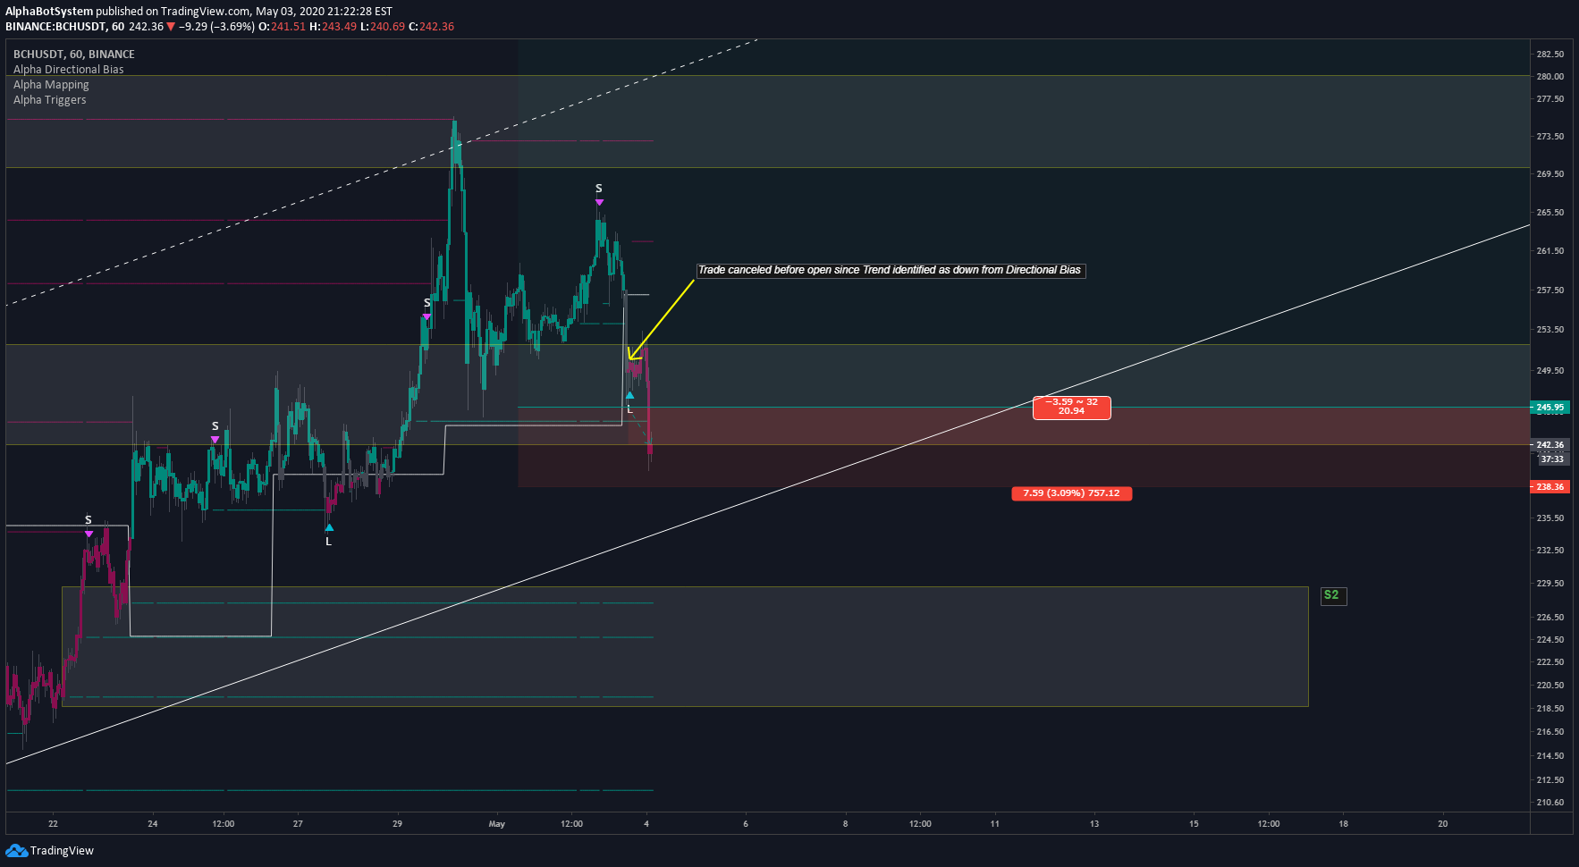Click the '4' date on time axis

646,824
